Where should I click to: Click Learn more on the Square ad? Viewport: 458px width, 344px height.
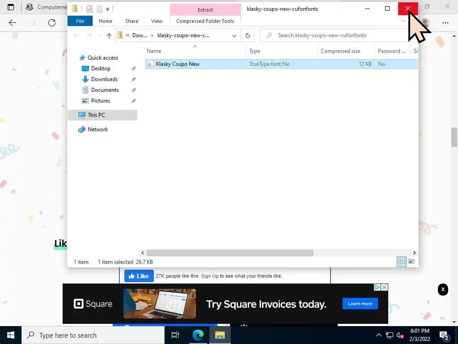(360, 304)
